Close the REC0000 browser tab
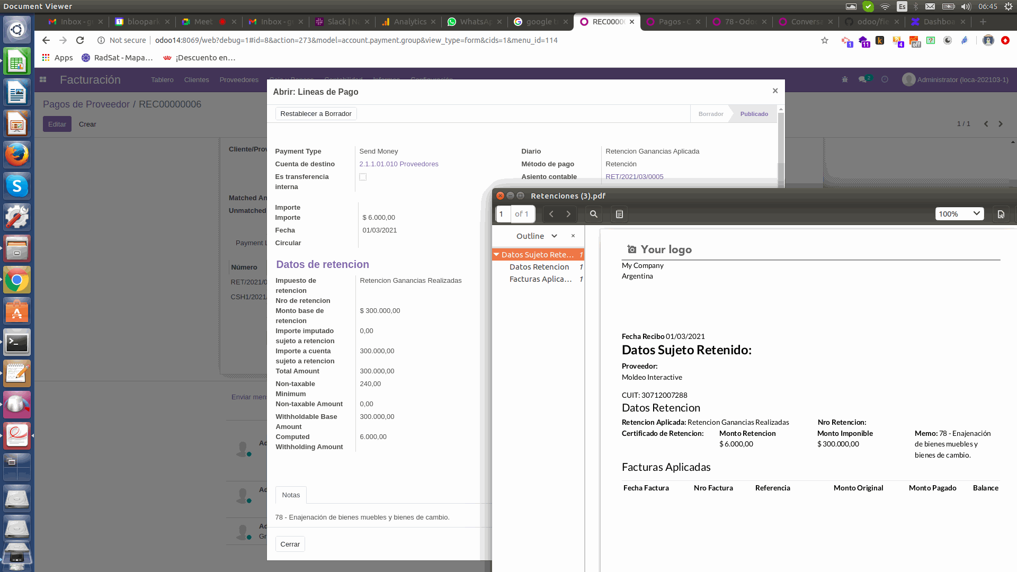 click(632, 22)
